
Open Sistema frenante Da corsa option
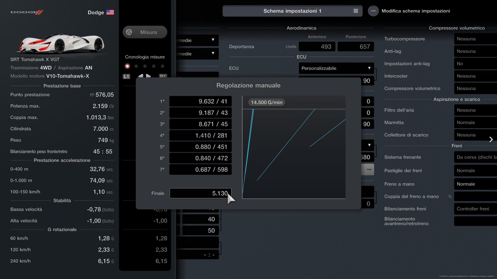(476, 157)
